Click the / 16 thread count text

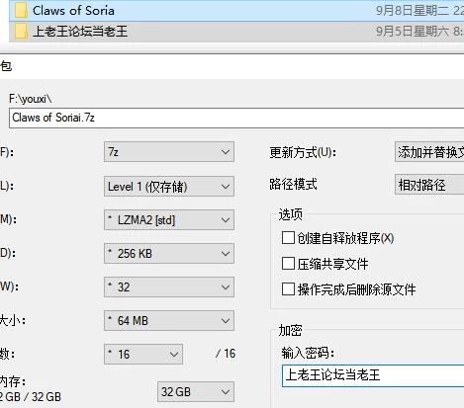[x=226, y=354]
